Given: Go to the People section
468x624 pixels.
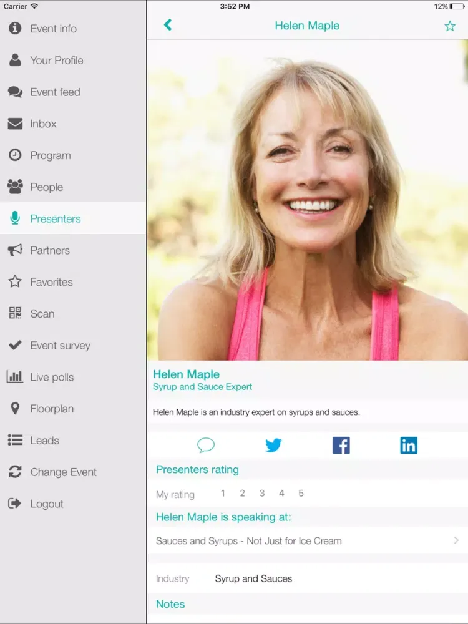Looking at the screenshot, I should point(46,187).
